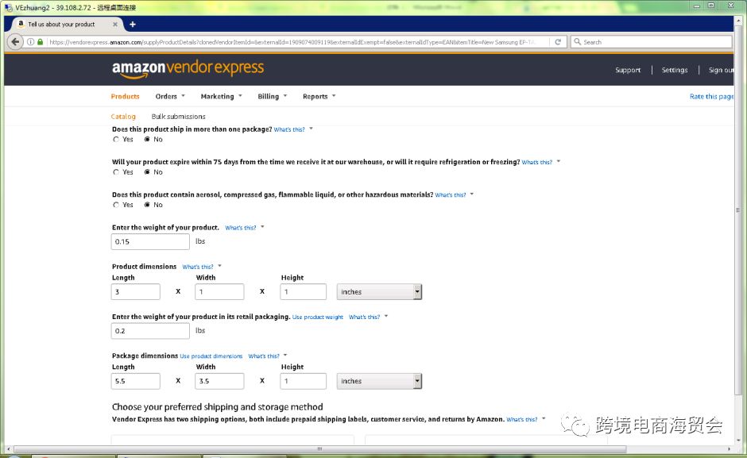Viewport: 747px width, 458px height.
Task: Click the page reload icon
Action: 558,42
